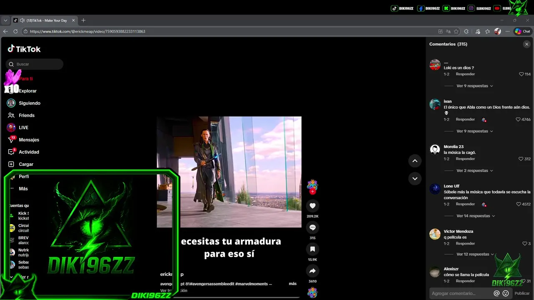Open Lone Ulf's profile avatar

(435, 189)
